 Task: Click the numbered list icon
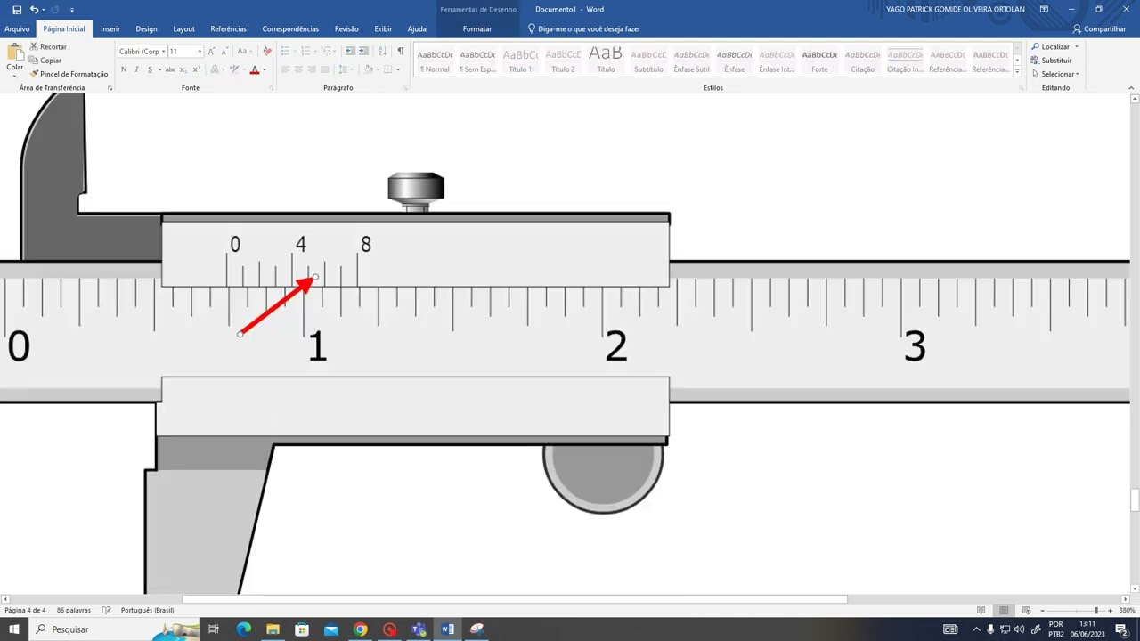pos(307,52)
